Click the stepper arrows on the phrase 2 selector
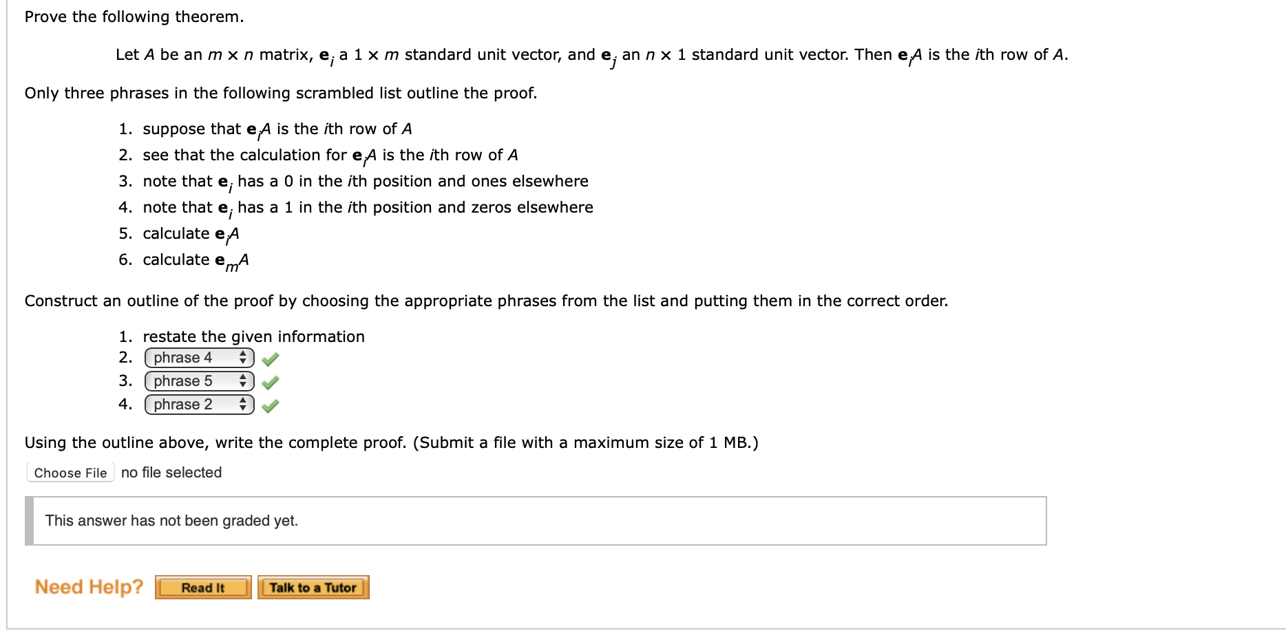Screen dimensions: 1286x633 click(242, 405)
